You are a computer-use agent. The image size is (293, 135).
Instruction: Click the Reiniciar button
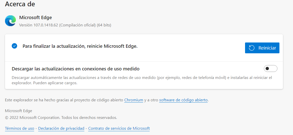click(x=262, y=48)
